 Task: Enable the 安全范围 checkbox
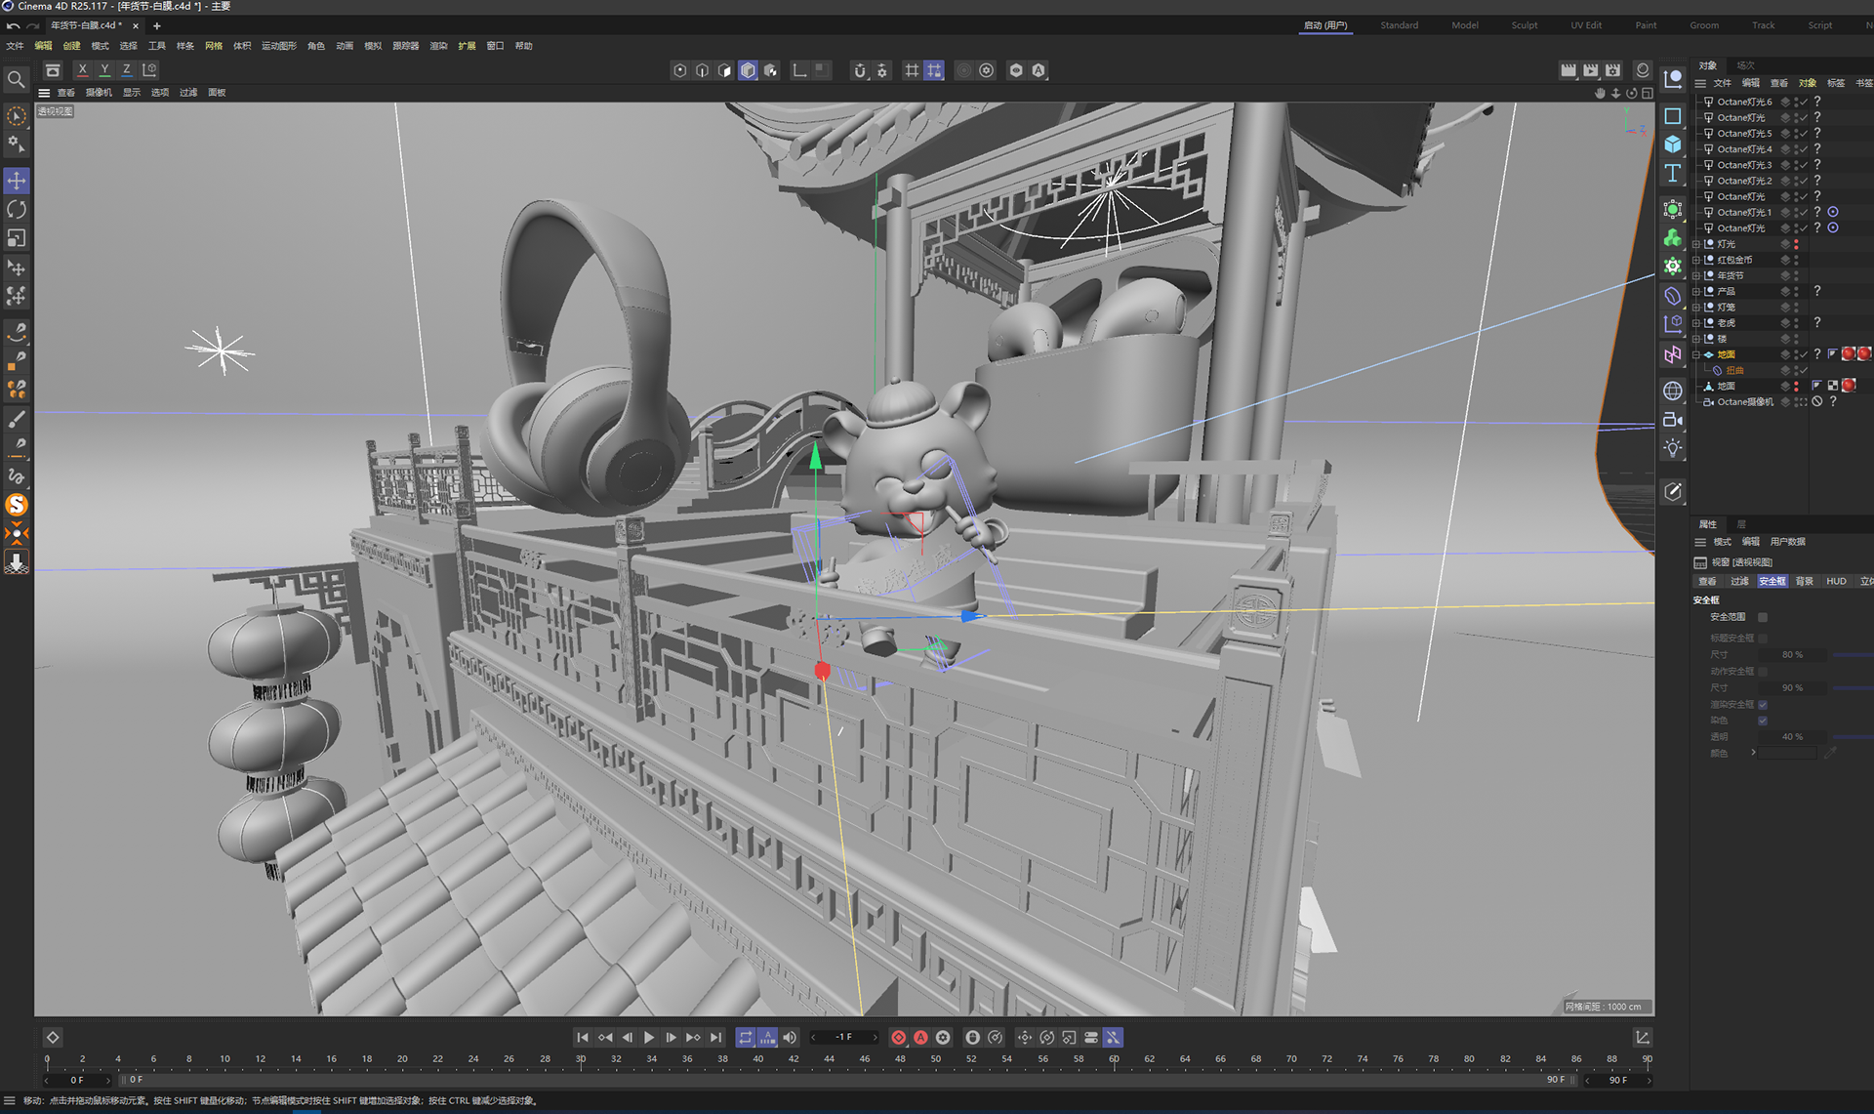1763,617
